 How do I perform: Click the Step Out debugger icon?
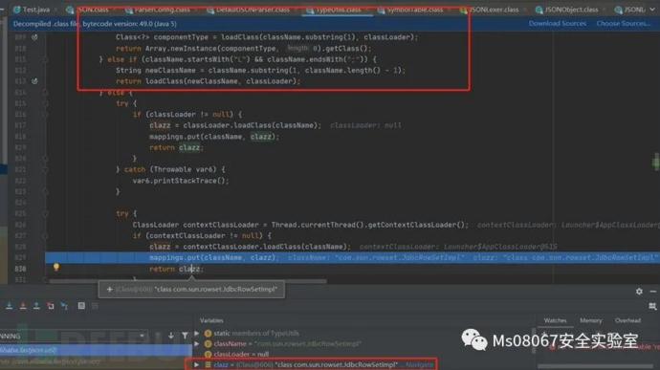point(36,306)
